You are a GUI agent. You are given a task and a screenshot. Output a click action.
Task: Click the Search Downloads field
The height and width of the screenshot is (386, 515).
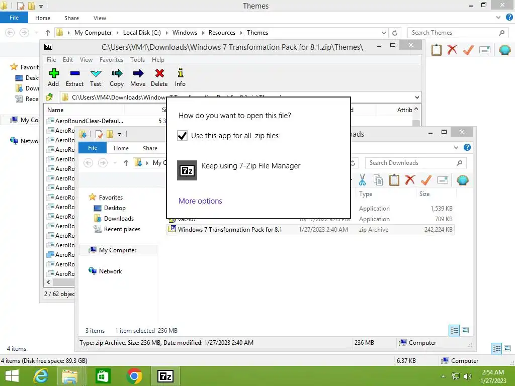tap(415, 163)
